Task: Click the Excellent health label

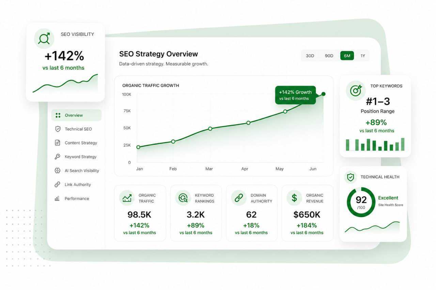Action: (388, 198)
